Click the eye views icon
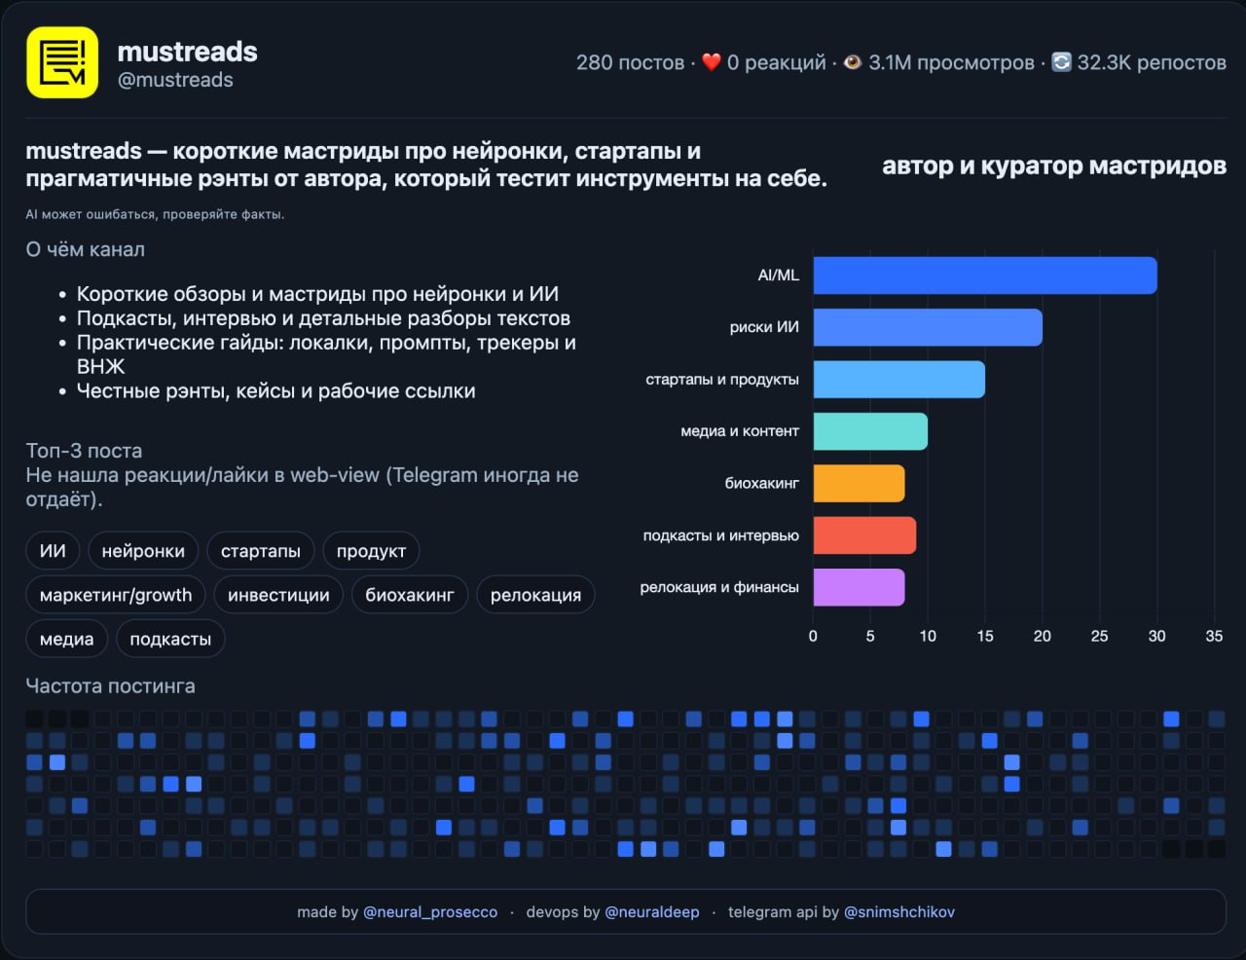This screenshot has width=1246, height=960. coord(853,62)
